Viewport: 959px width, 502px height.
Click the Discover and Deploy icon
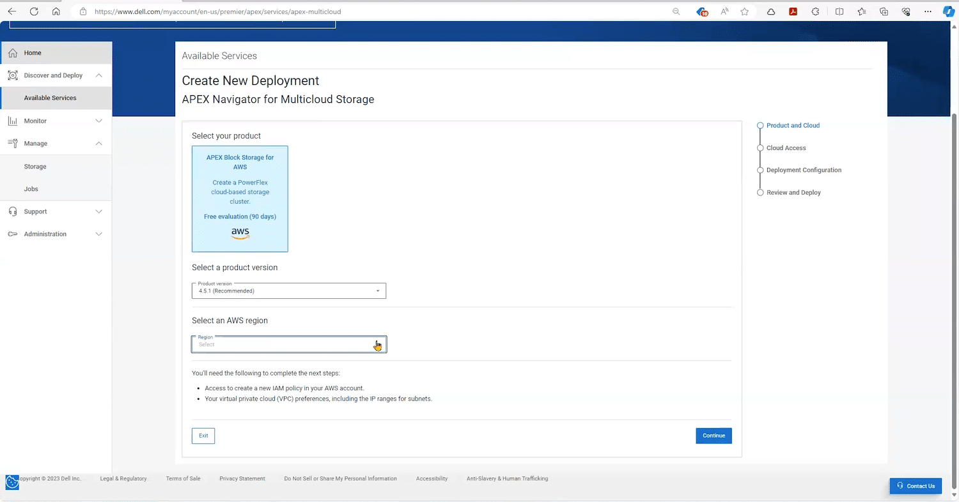click(x=13, y=75)
